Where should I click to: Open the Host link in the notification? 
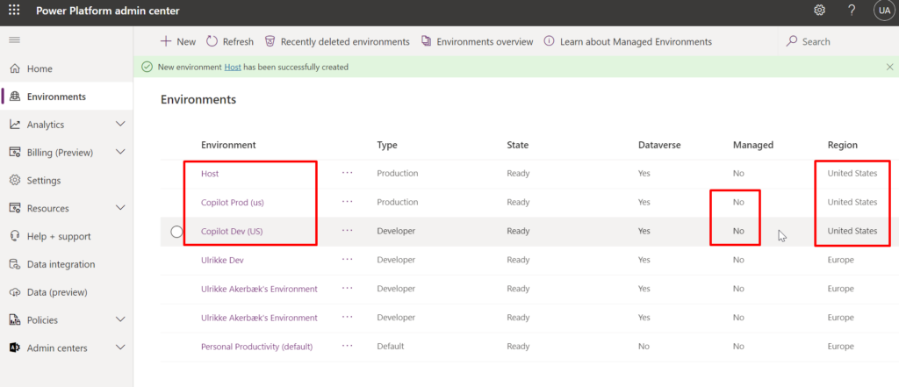[x=232, y=67]
